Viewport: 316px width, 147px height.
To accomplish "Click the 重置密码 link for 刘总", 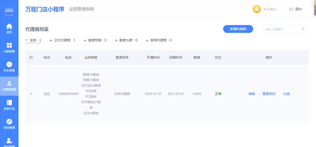I will (269, 94).
